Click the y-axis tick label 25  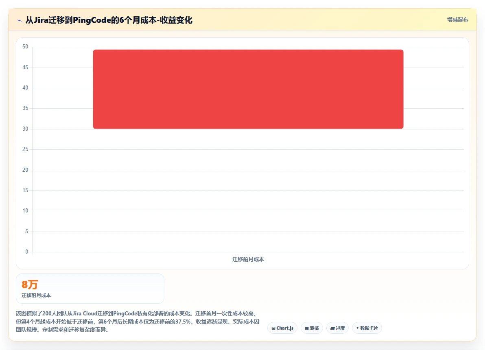coord(25,149)
